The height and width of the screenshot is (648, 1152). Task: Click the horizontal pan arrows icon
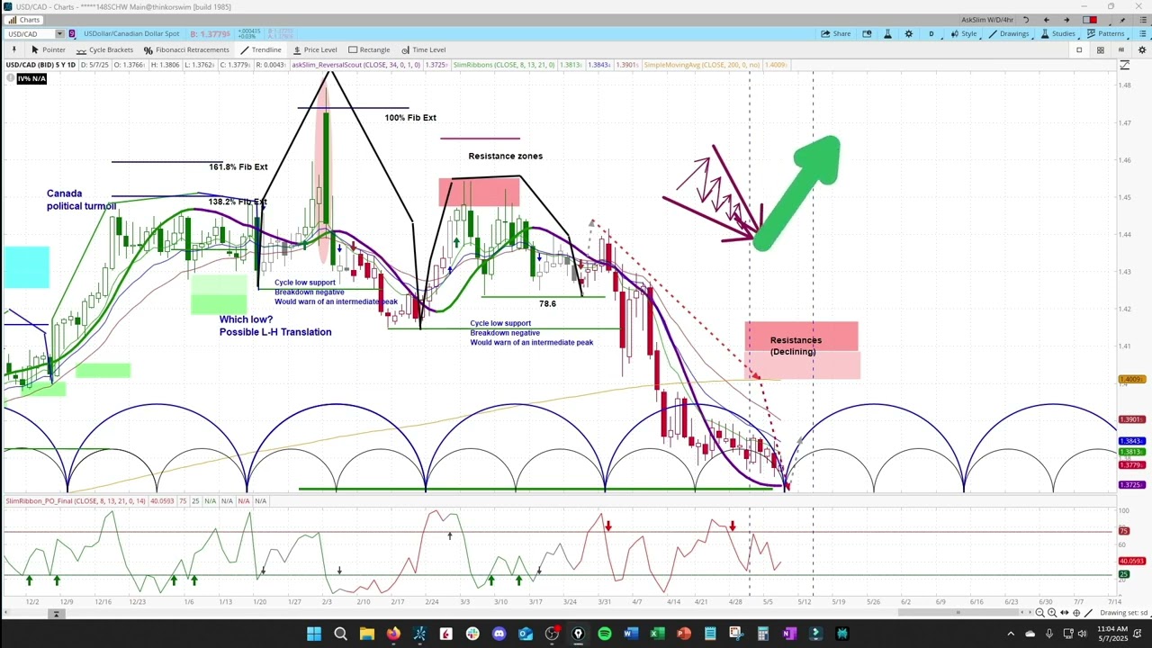[1065, 613]
